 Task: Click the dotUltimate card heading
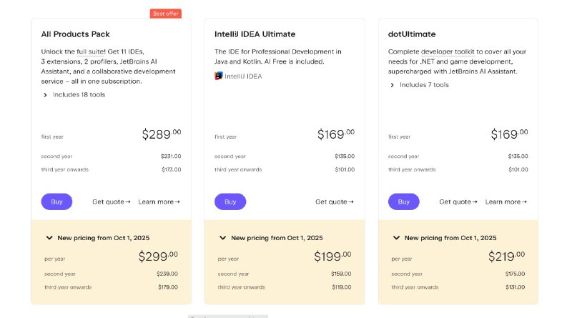[x=412, y=34]
